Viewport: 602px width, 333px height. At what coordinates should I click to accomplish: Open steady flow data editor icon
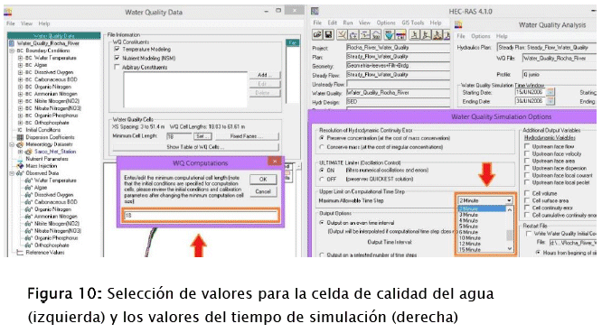(x=353, y=35)
